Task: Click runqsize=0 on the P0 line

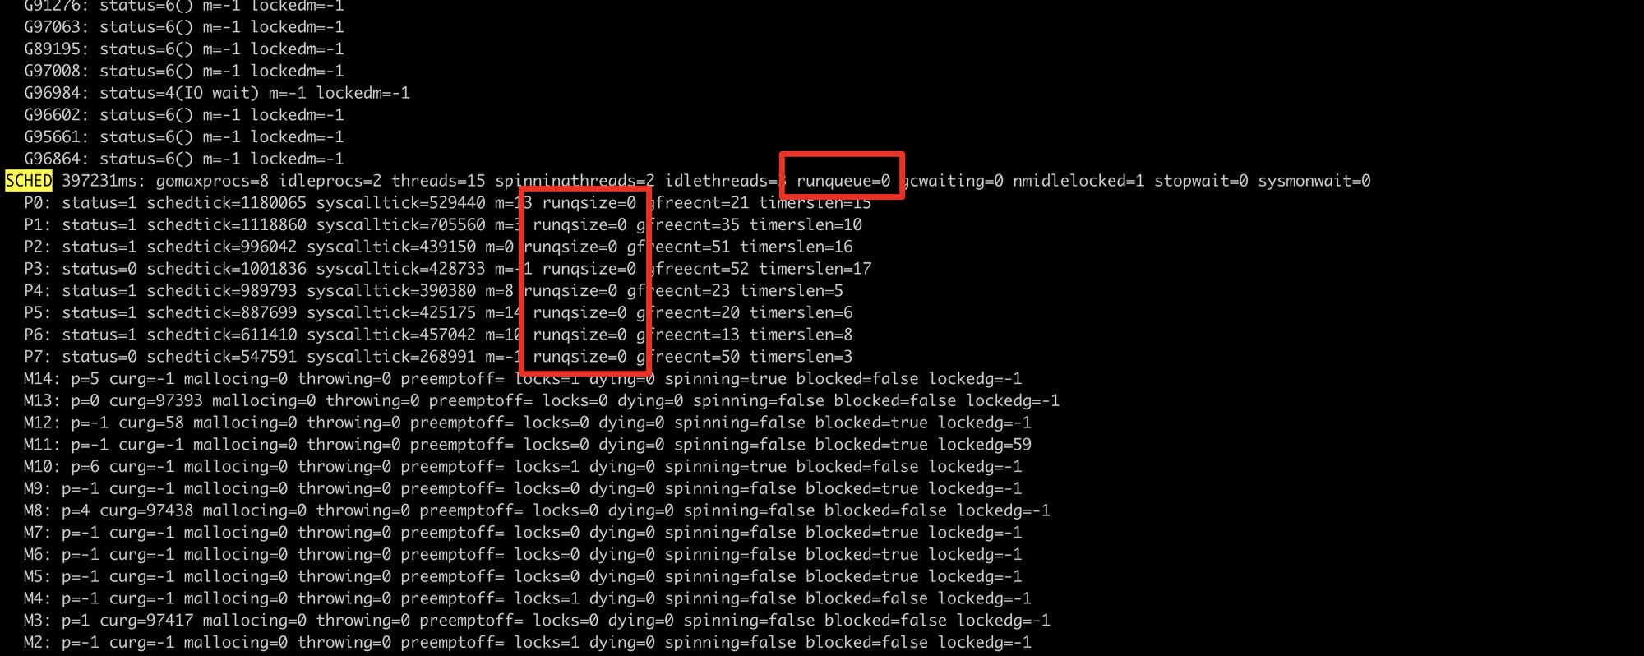Action: tap(589, 203)
